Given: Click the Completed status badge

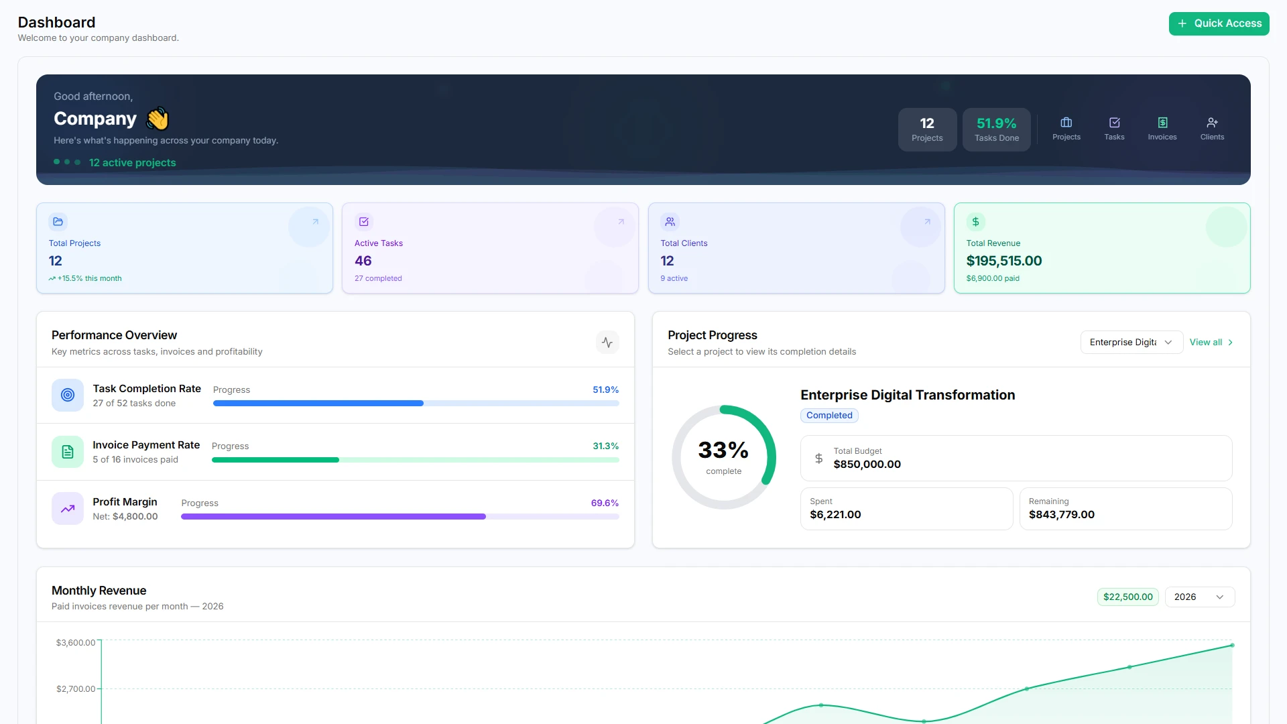Looking at the screenshot, I should pyautogui.click(x=829, y=416).
